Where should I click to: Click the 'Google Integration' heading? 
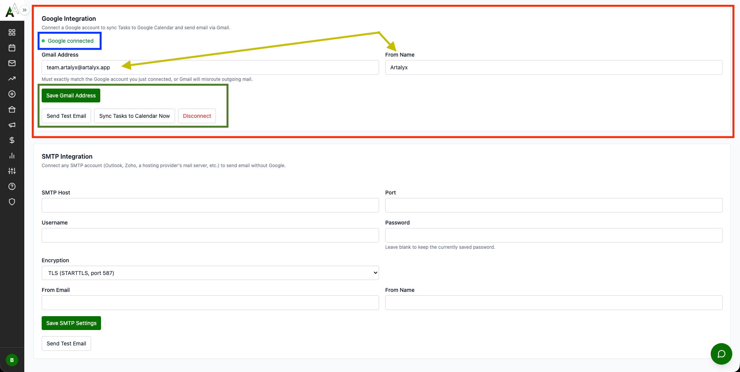(x=69, y=18)
